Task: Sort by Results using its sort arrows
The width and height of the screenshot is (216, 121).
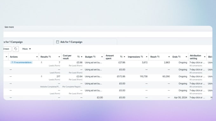Action: tap(50, 57)
